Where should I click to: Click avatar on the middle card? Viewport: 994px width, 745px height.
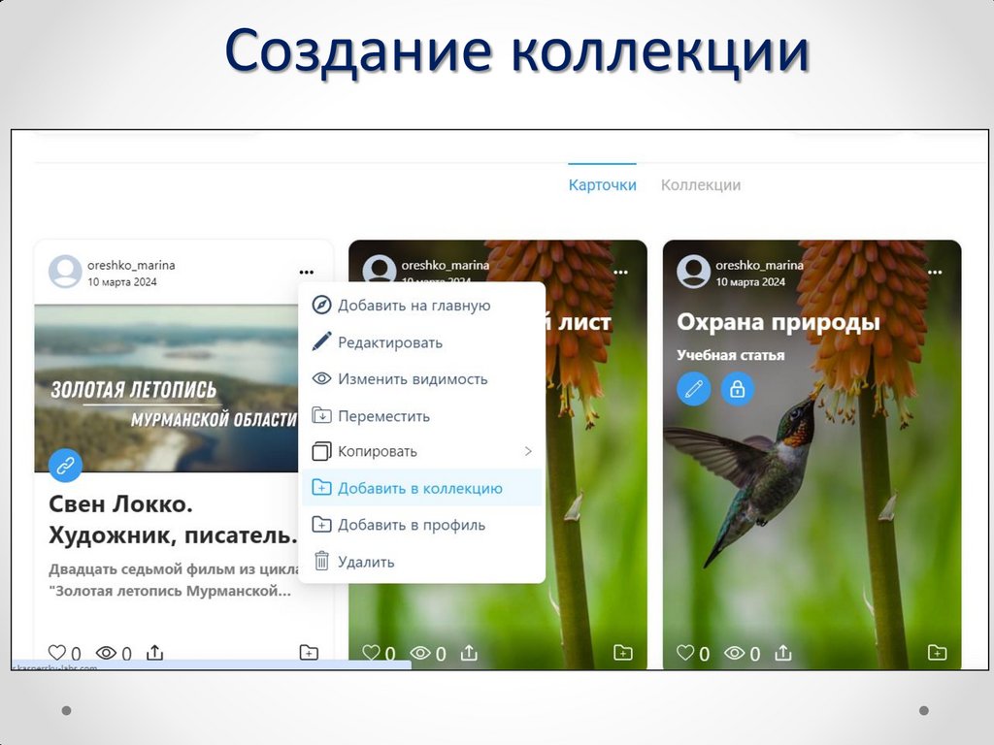coord(380,269)
